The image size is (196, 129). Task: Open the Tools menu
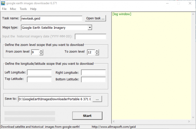[x=23, y=9]
